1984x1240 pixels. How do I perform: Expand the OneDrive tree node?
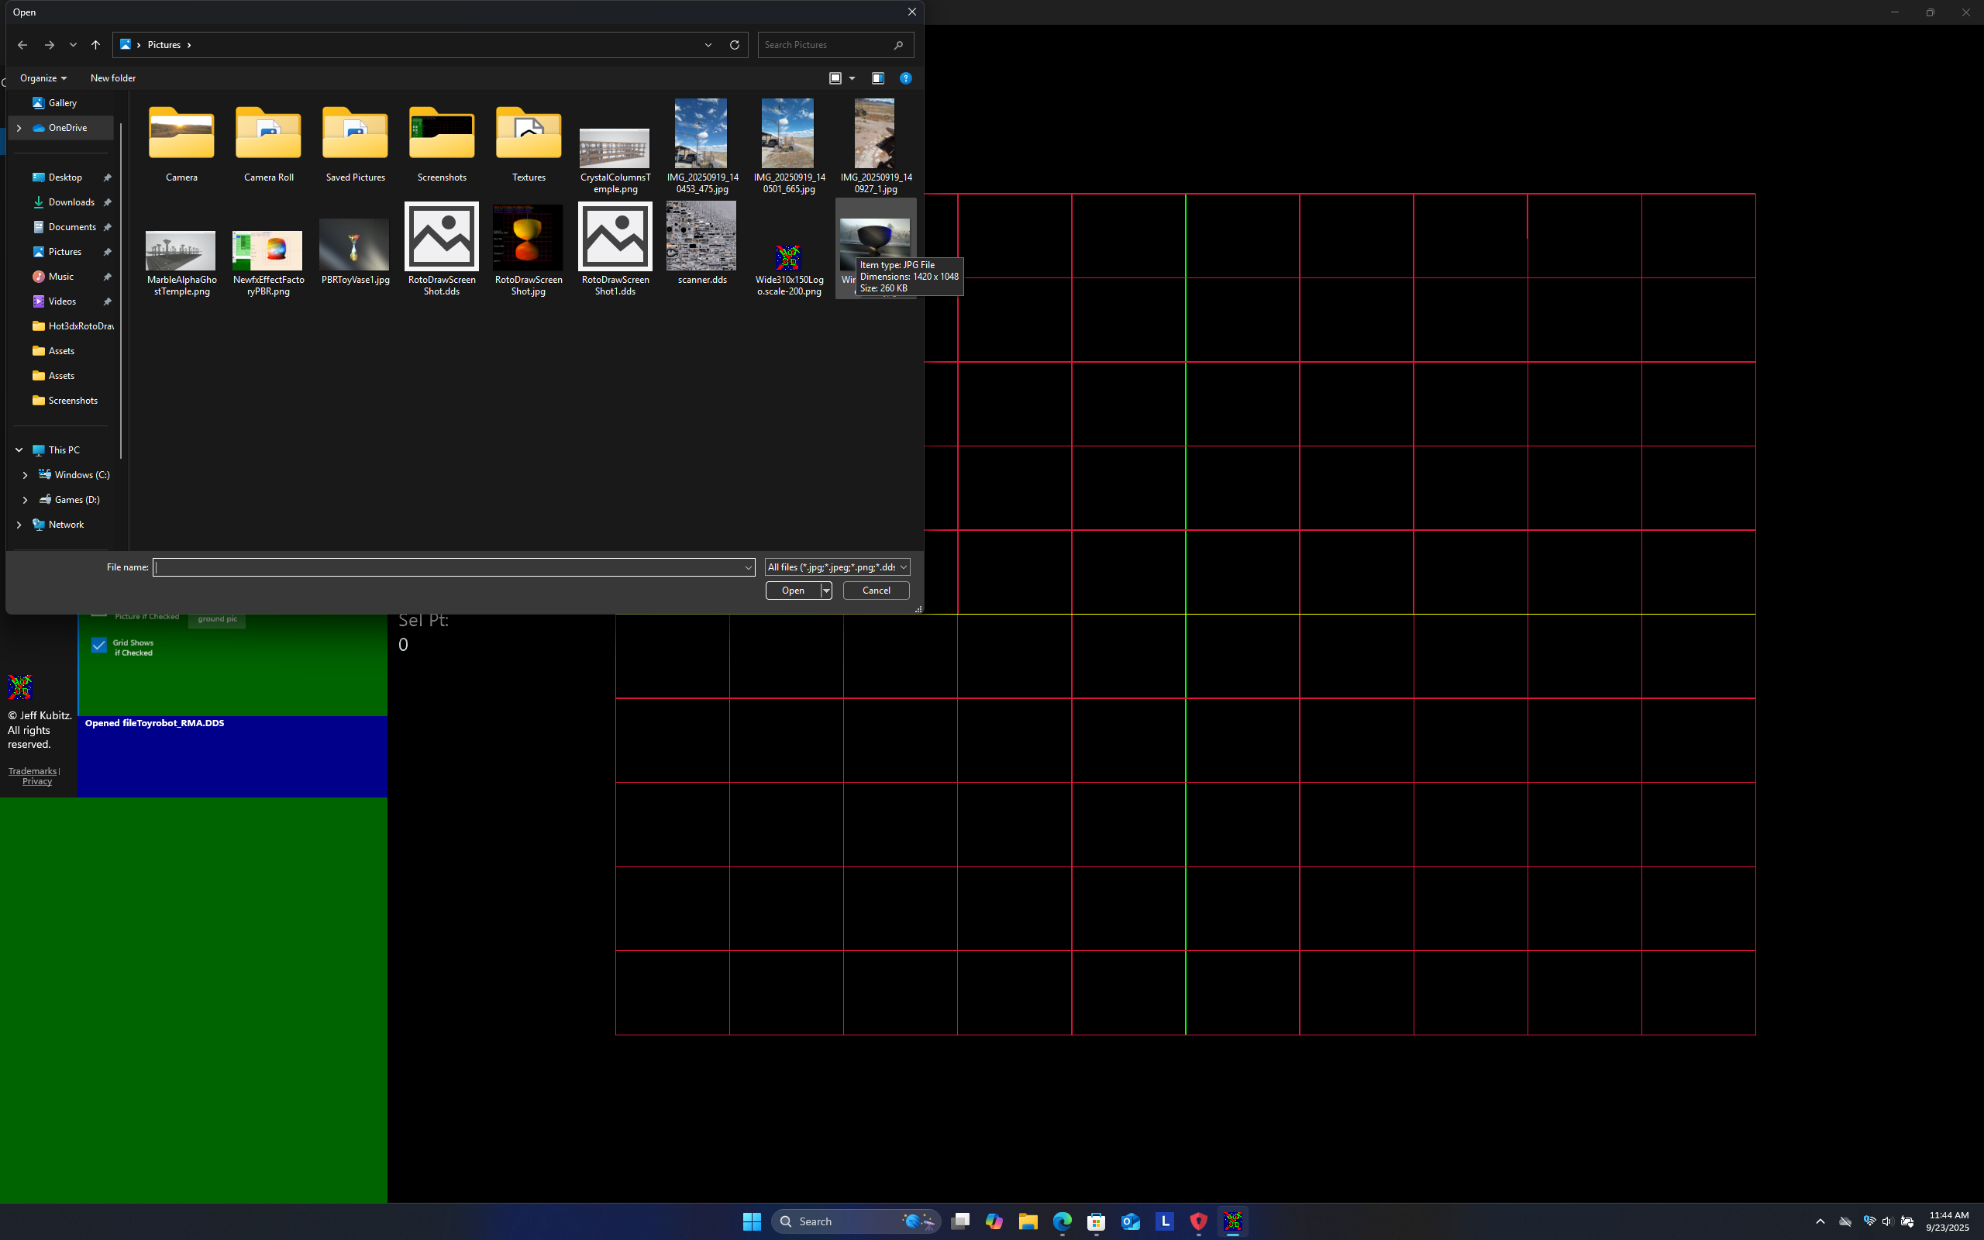coord(19,128)
